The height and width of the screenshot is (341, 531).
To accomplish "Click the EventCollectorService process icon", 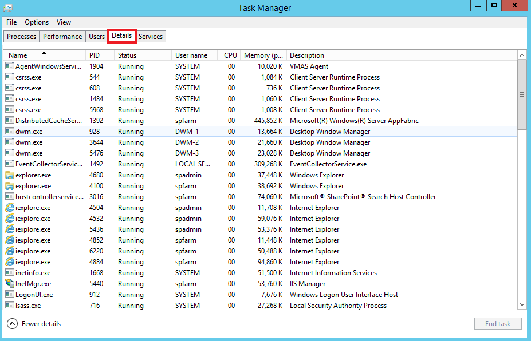I will [x=10, y=164].
